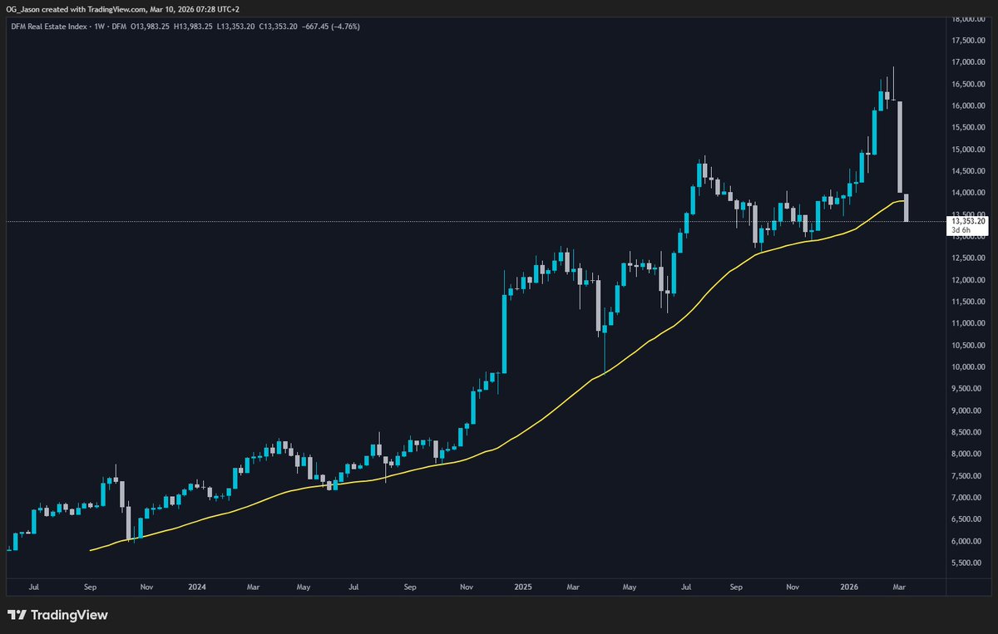Click the 14,000.00 price axis label

click(969, 193)
